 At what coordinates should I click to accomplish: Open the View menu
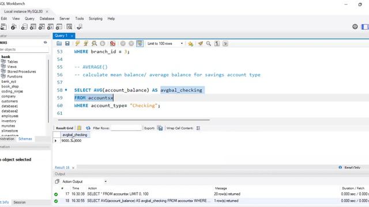coord(16,18)
